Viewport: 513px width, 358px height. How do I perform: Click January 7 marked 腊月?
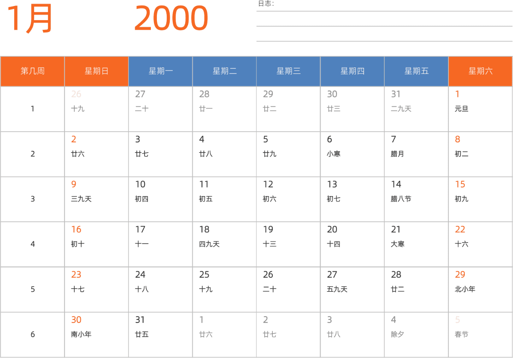(x=416, y=154)
